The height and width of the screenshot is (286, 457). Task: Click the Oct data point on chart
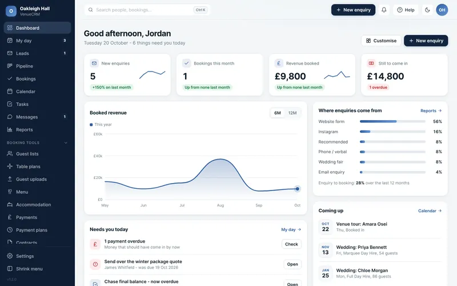297,189
